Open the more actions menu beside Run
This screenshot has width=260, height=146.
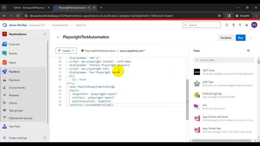coord(251,38)
